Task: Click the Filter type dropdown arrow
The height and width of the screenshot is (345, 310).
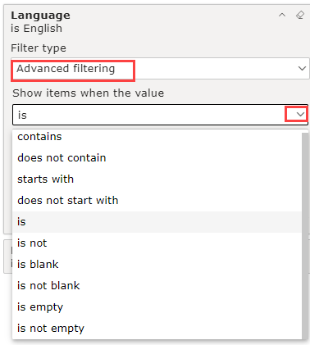Action: pyautogui.click(x=302, y=69)
